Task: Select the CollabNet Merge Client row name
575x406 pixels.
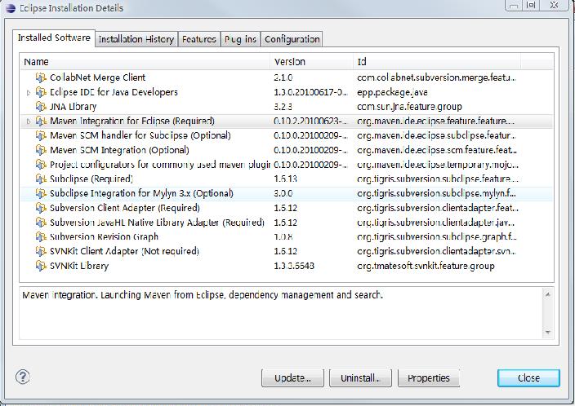Action: click(x=97, y=77)
